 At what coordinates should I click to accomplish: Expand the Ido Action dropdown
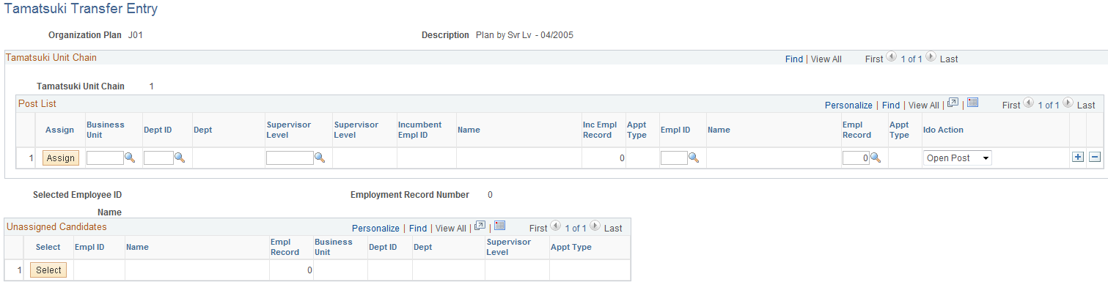957,158
